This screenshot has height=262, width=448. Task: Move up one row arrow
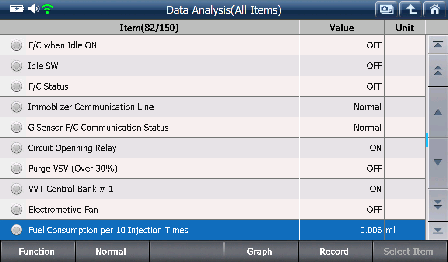point(437,112)
